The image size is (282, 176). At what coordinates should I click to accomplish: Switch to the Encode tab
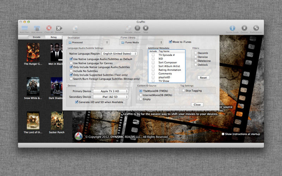point(37,37)
